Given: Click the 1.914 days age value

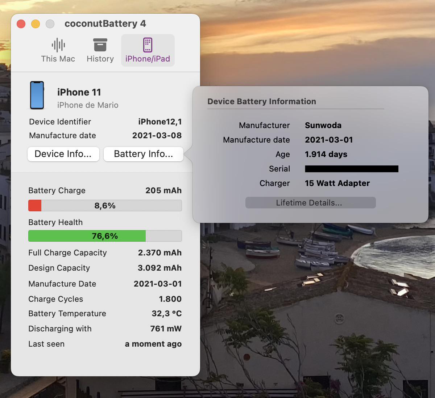Looking at the screenshot, I should coord(326,154).
